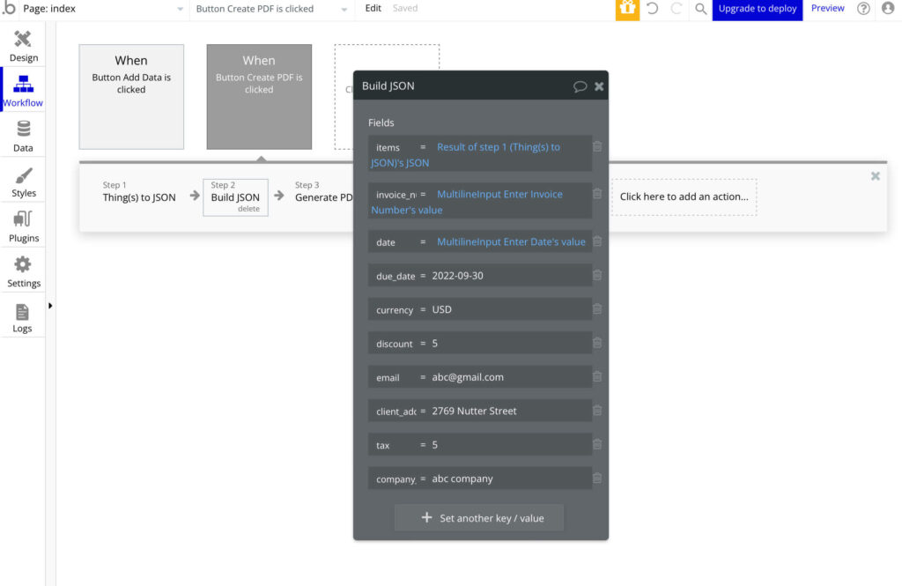Select Step 1 Thing(s) to JSON

(139, 192)
